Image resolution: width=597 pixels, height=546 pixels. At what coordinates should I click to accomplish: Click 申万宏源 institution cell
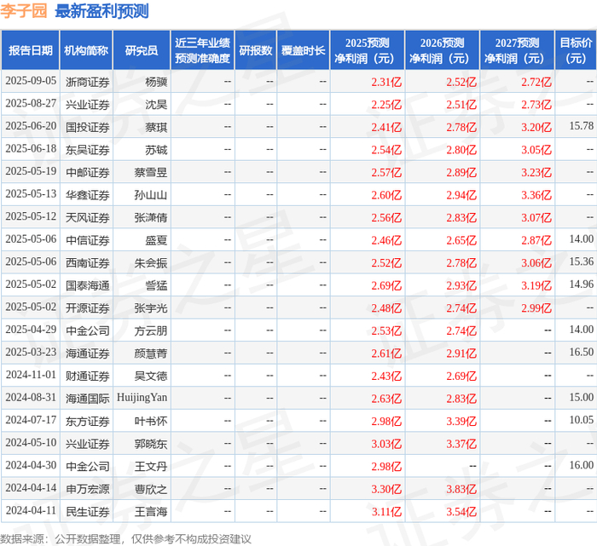[x=88, y=489]
